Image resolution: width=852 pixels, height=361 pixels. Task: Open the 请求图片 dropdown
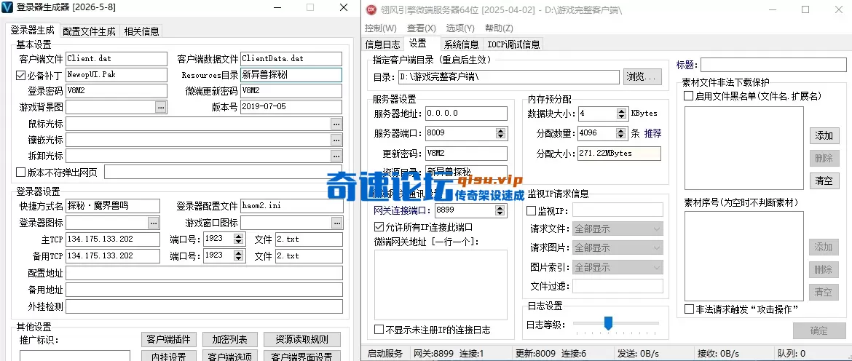[618, 247]
